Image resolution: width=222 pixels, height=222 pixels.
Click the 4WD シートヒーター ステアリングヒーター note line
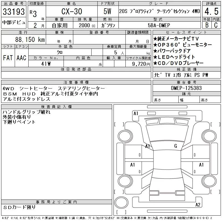54,89
